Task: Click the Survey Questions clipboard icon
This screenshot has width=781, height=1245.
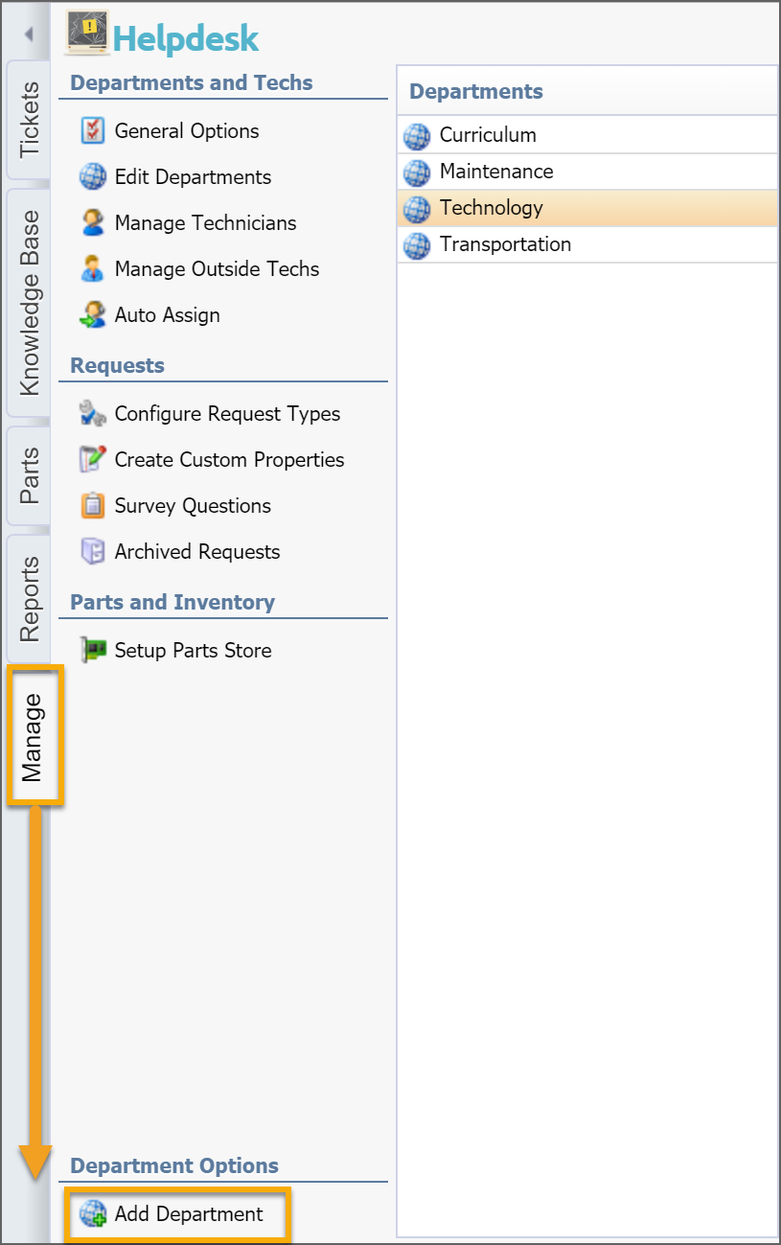Action: (92, 506)
